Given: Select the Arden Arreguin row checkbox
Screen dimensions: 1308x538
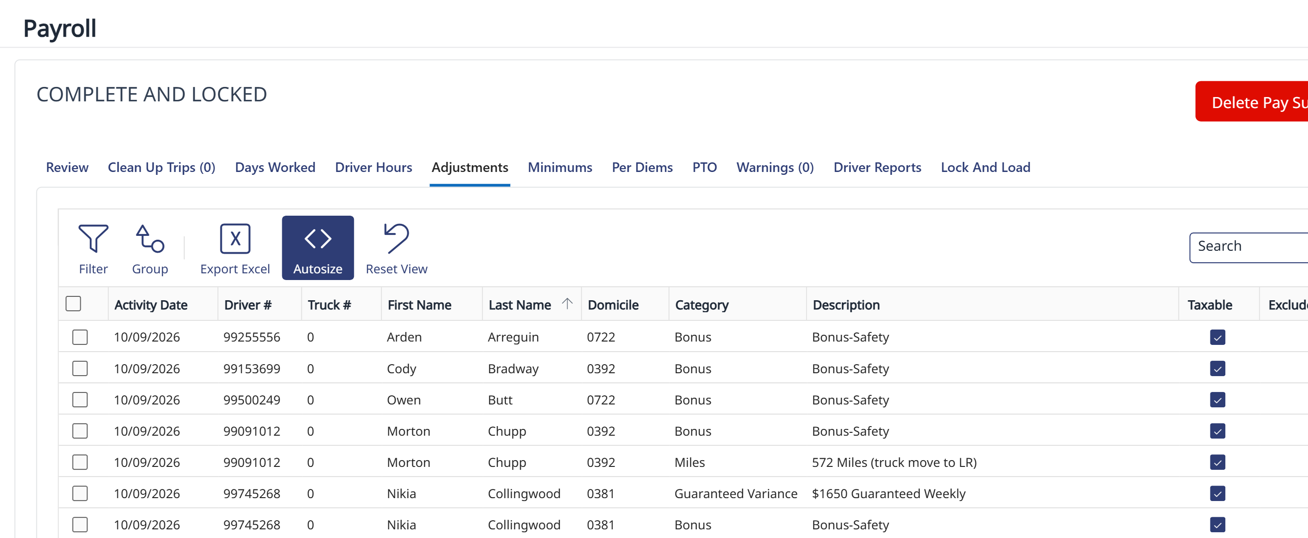Looking at the screenshot, I should [80, 337].
